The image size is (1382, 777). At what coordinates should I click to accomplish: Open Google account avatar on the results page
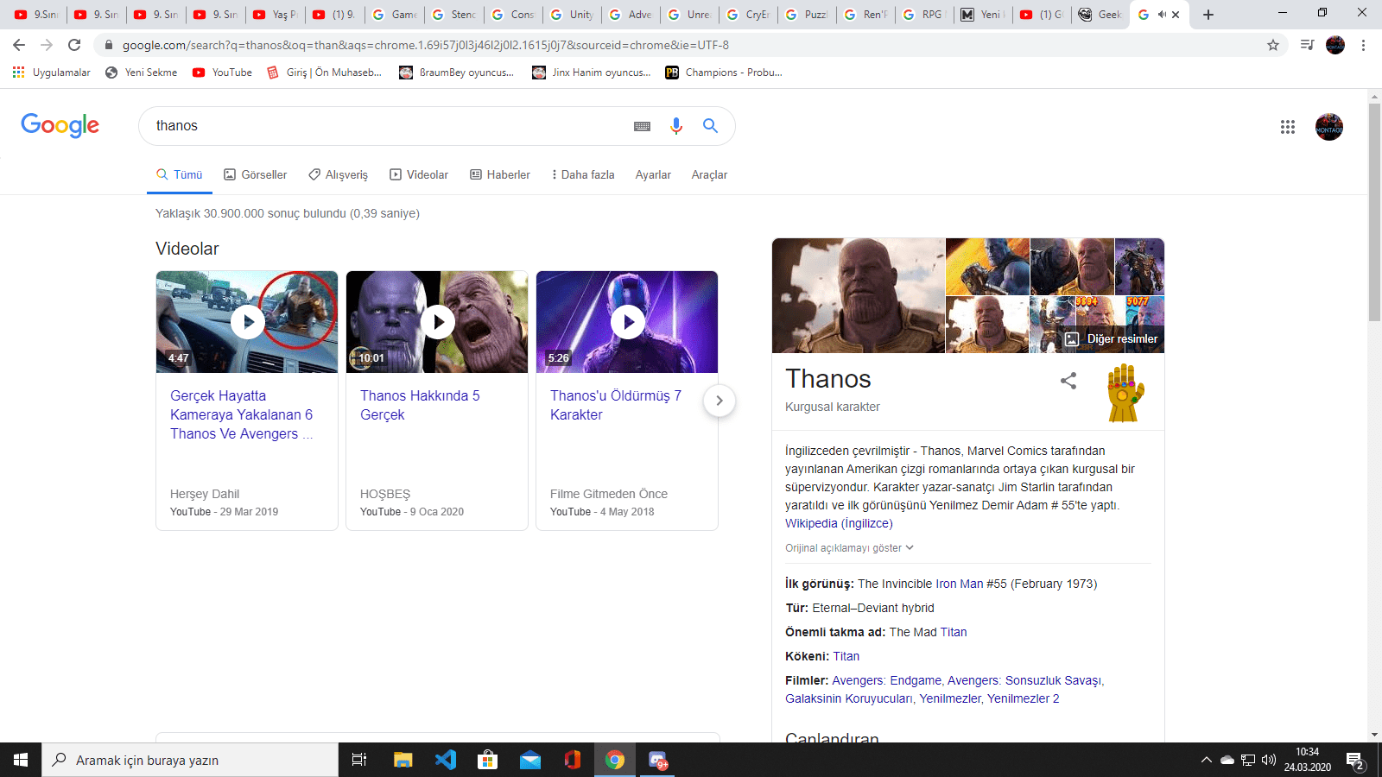tap(1329, 127)
